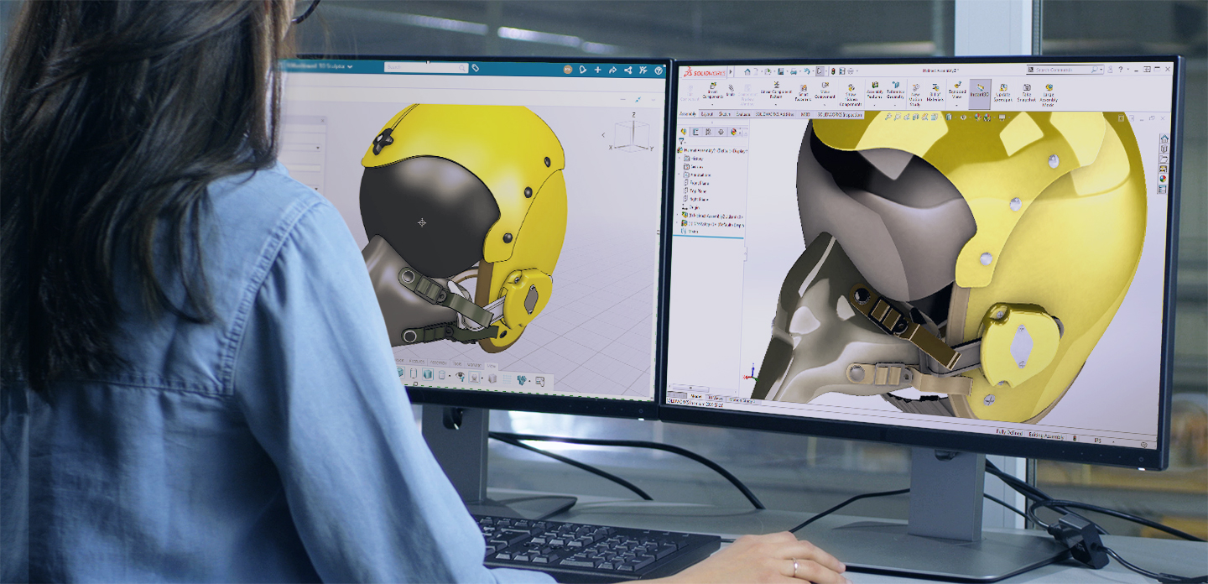This screenshot has height=584, width=1208.
Task: Create a New Motion Study
Action: pyautogui.click(x=917, y=94)
